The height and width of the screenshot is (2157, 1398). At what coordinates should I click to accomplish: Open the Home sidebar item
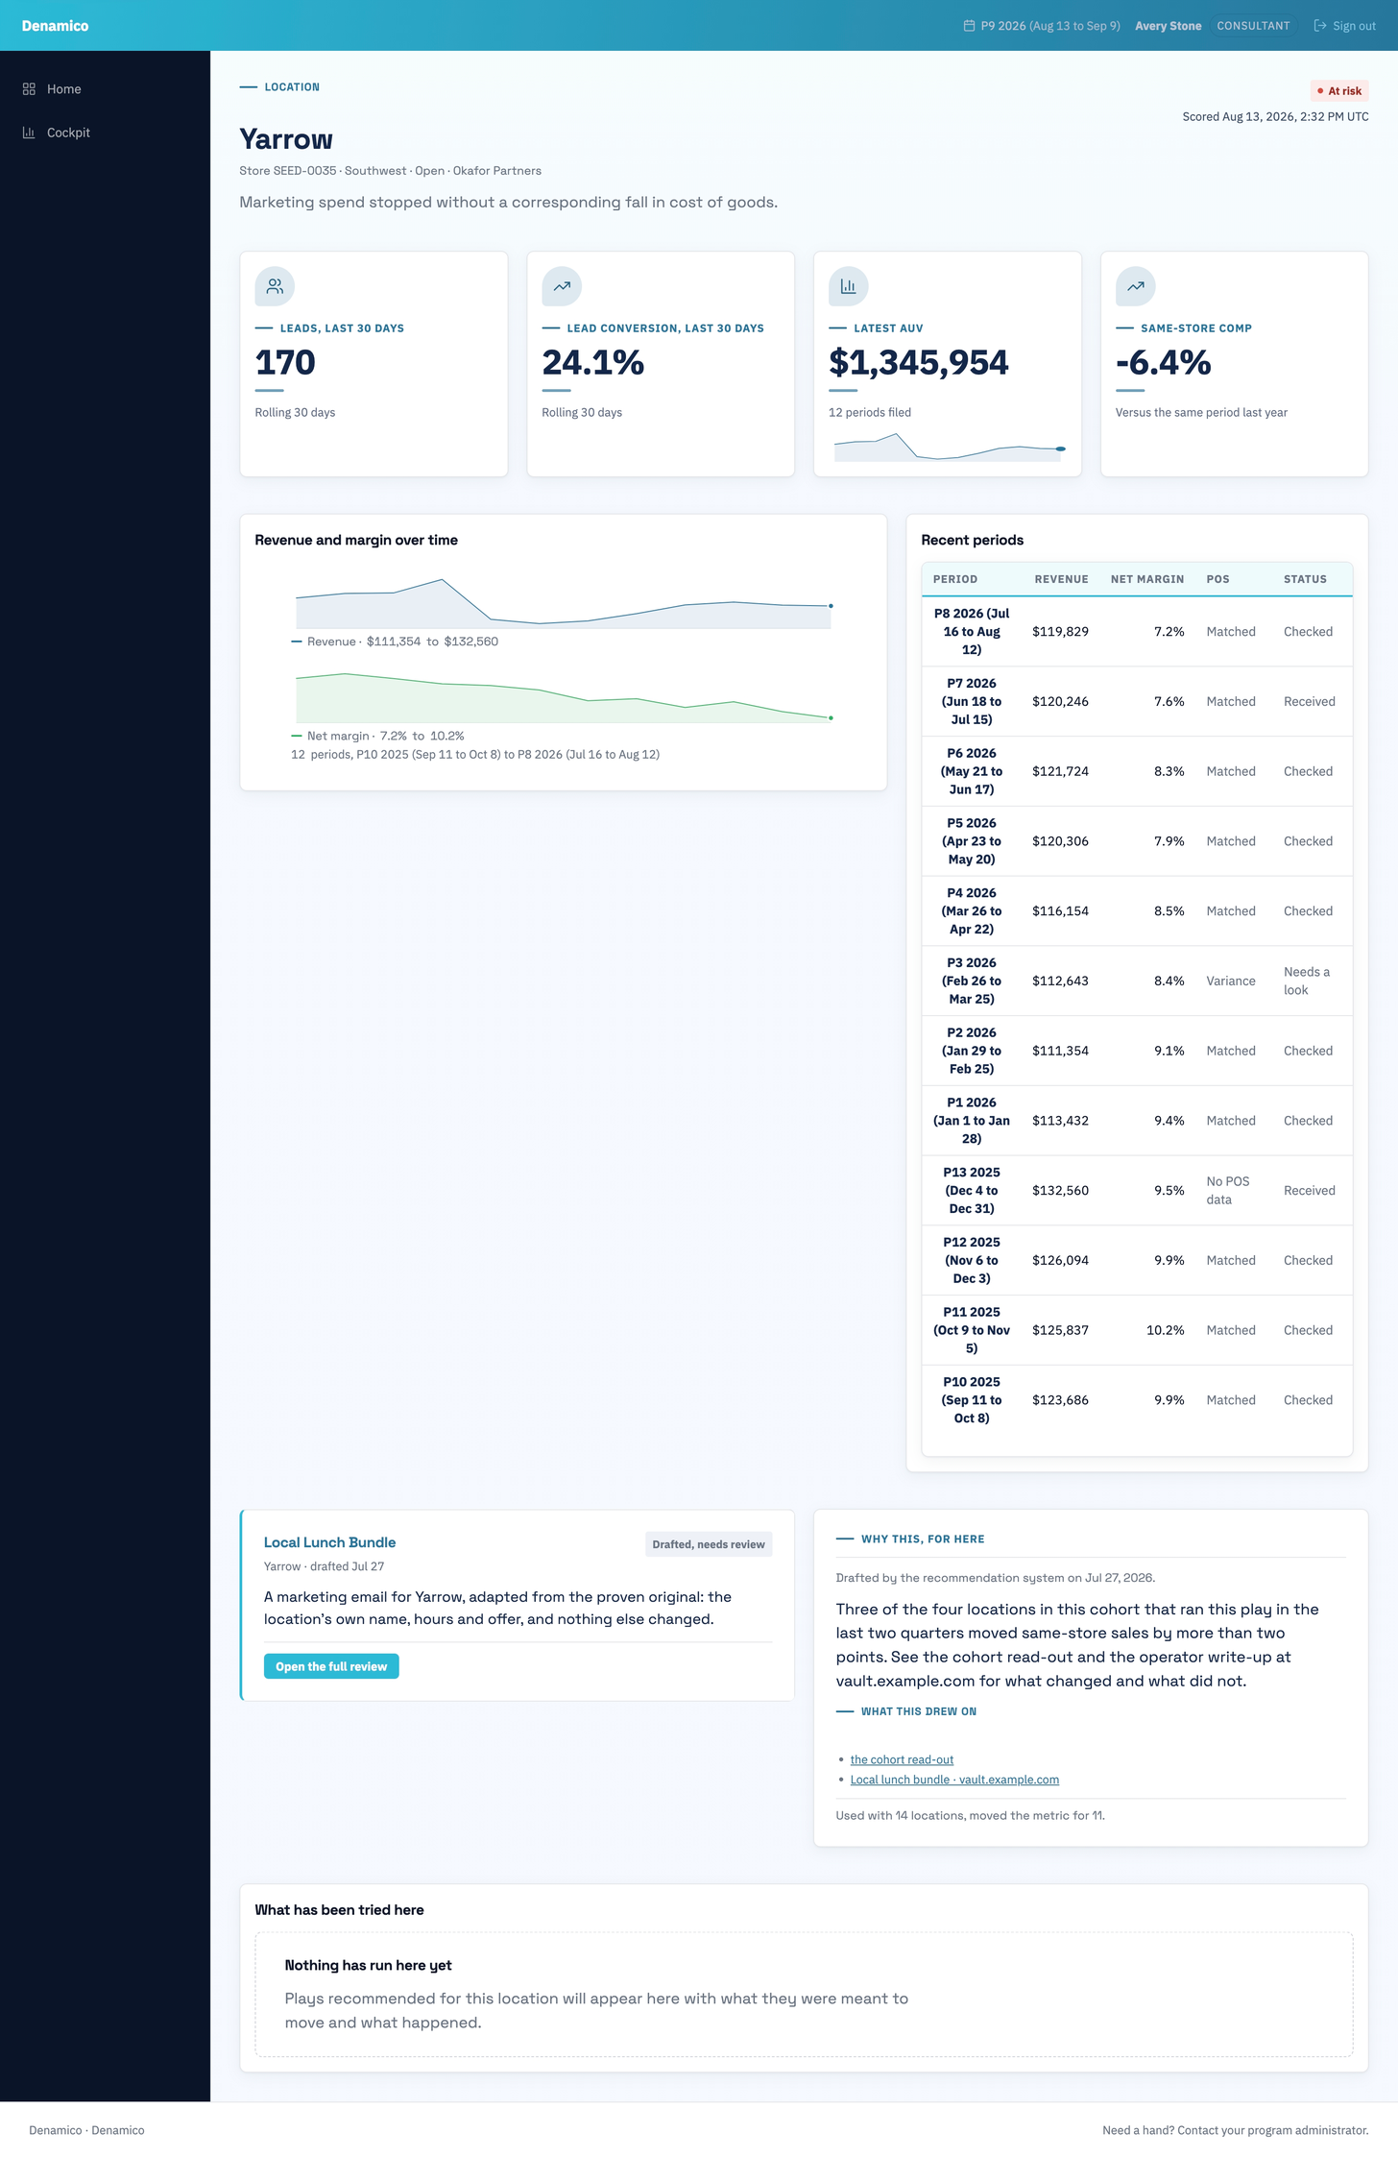pyautogui.click(x=105, y=89)
